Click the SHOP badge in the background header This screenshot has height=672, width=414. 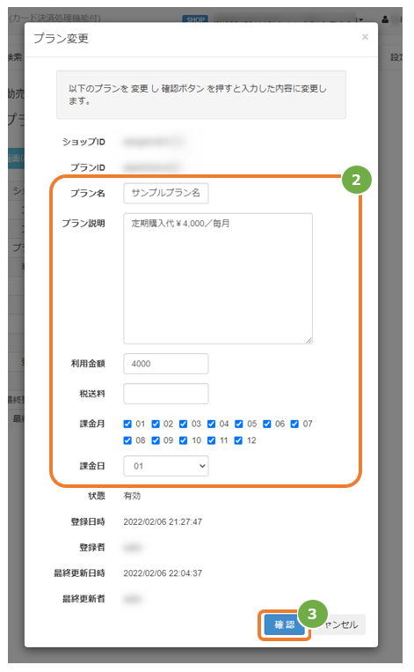(195, 19)
